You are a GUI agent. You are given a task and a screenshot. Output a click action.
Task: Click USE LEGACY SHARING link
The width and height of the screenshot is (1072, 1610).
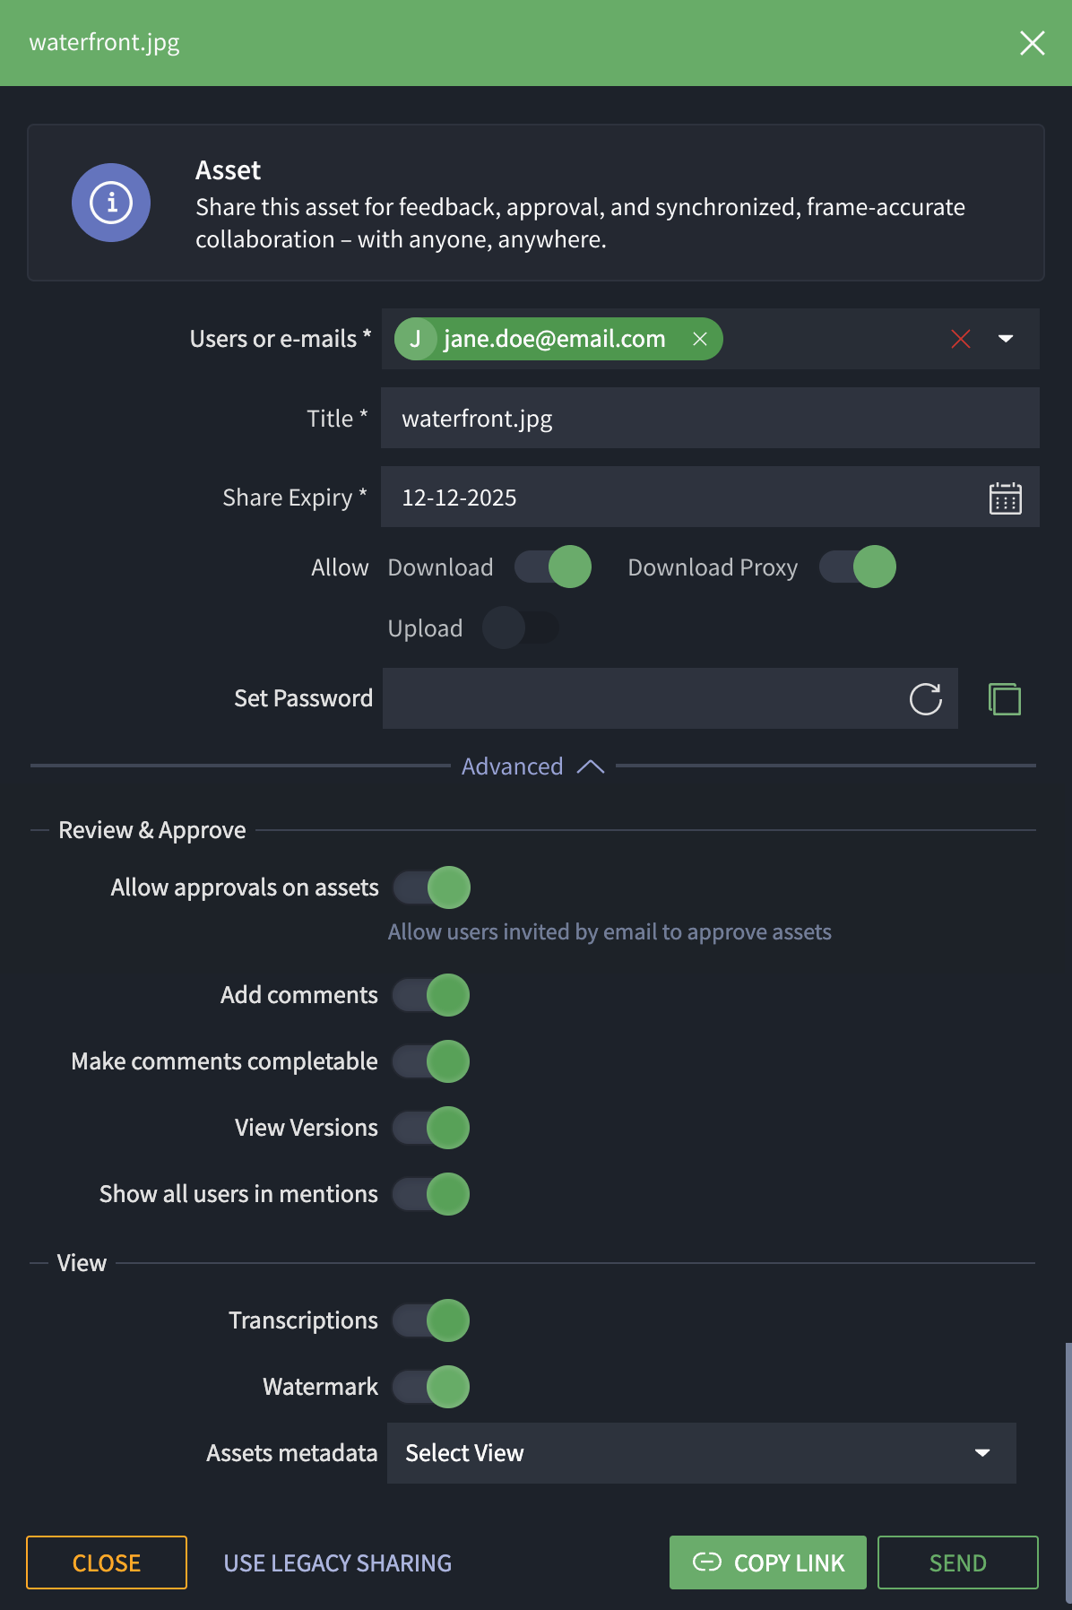(338, 1563)
